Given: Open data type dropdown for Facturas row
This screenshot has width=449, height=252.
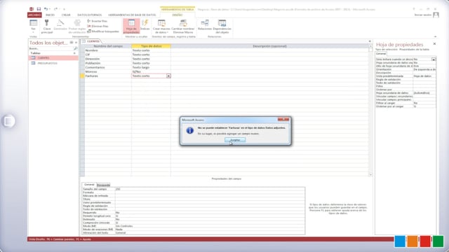Looking at the screenshot, I should 168,76.
